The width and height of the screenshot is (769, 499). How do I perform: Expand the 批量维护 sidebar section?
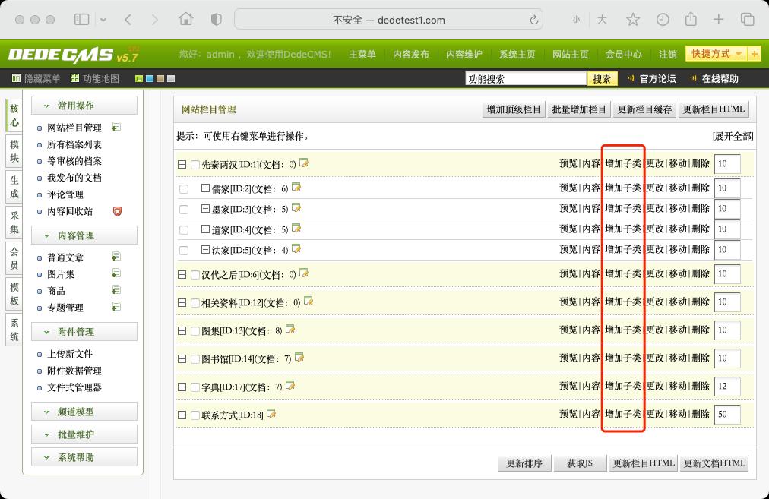click(84, 434)
